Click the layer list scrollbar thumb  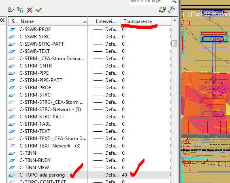pos(175,44)
